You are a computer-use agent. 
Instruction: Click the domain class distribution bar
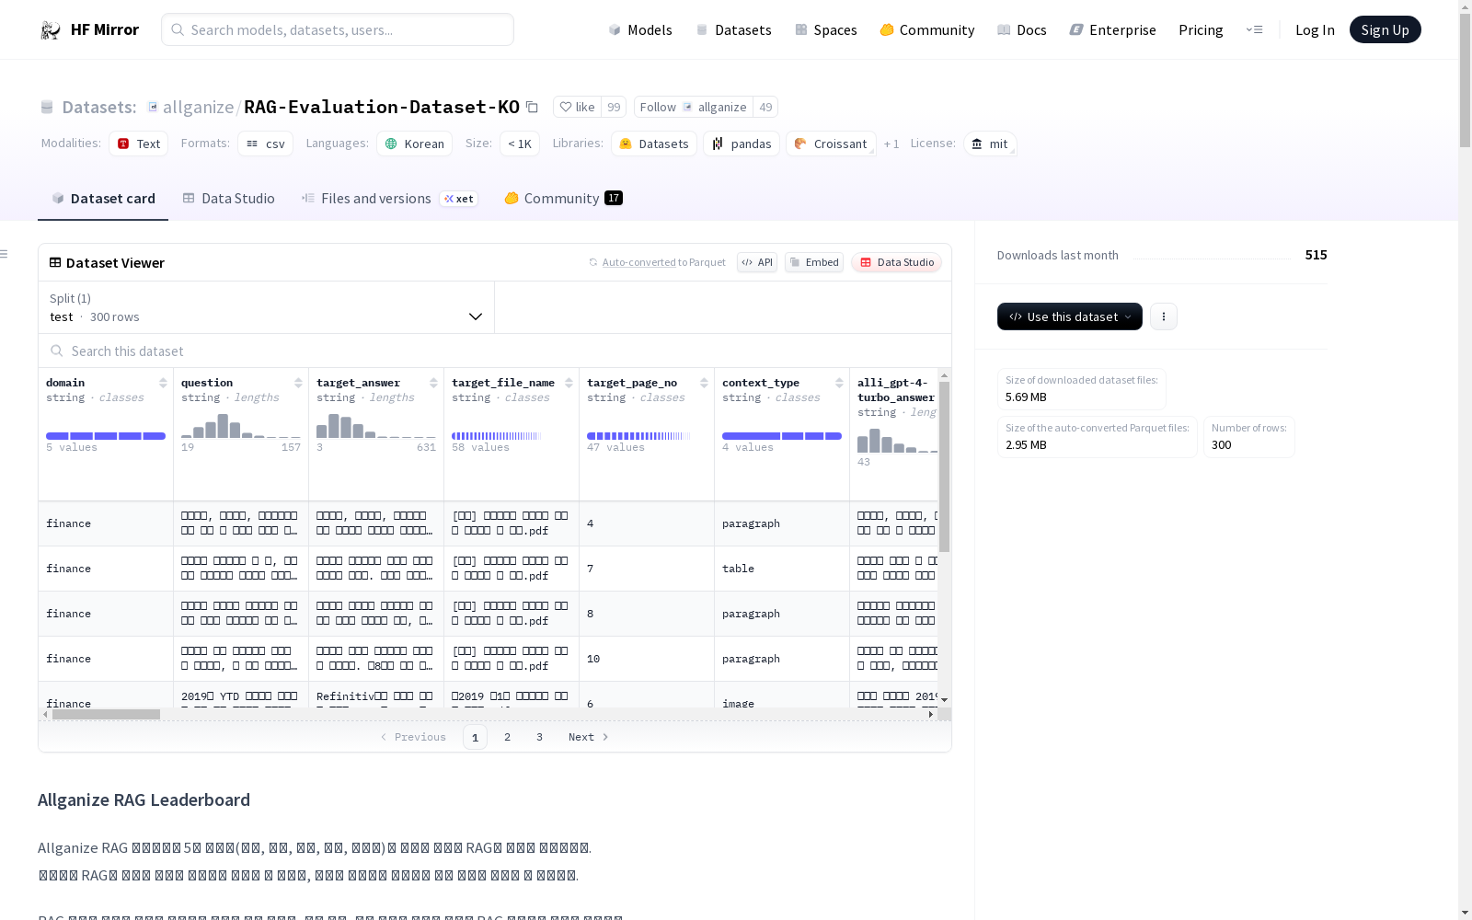(x=106, y=436)
